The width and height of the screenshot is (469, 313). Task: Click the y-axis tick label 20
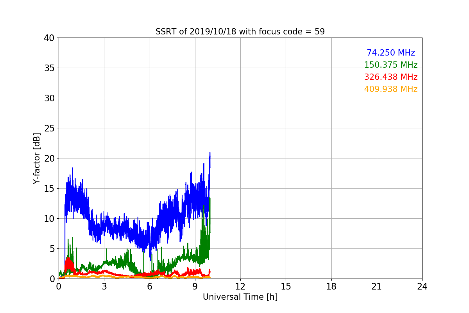(x=50, y=158)
